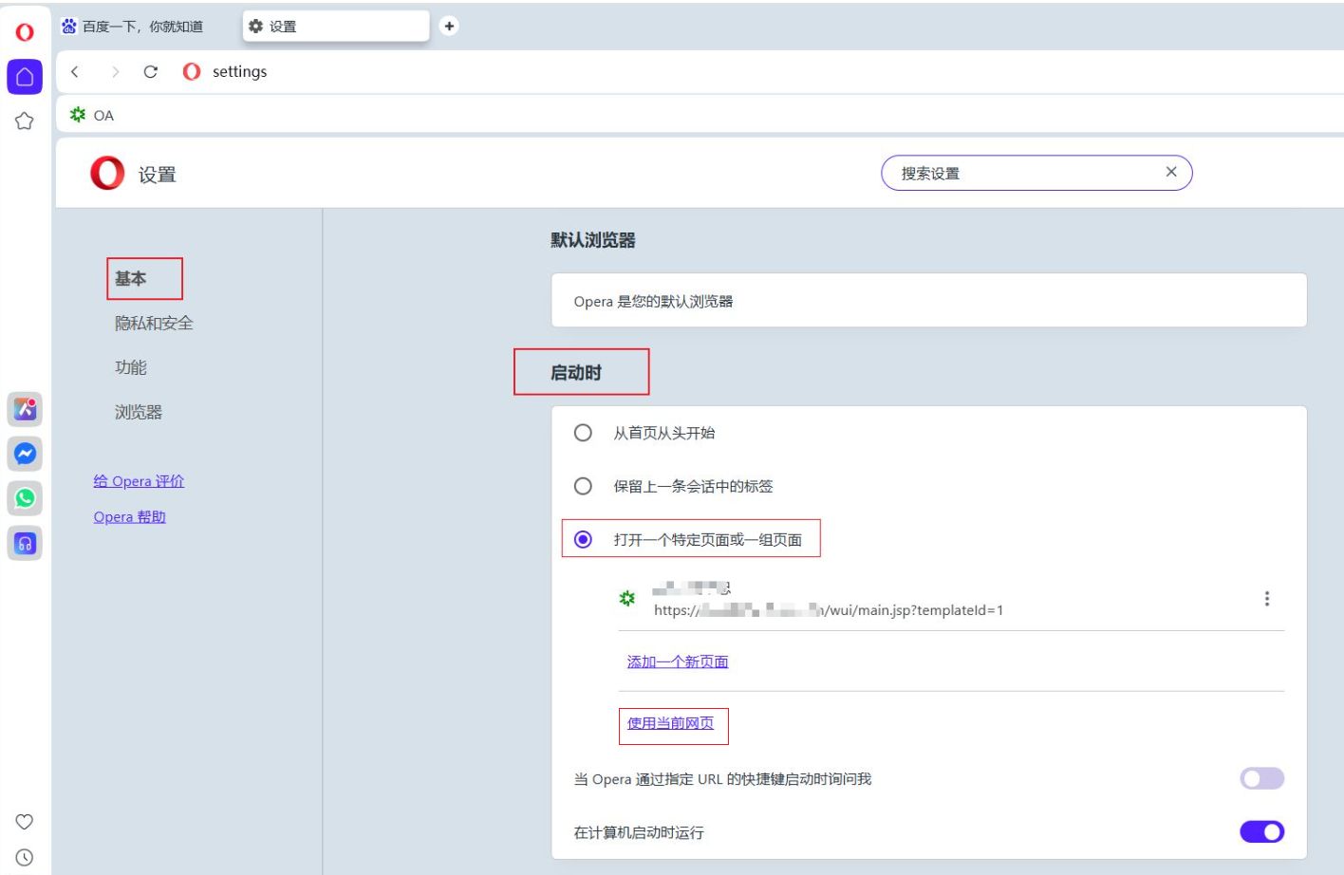Open the 基本 settings section
Image resolution: width=1344 pixels, height=875 pixels.
131,278
